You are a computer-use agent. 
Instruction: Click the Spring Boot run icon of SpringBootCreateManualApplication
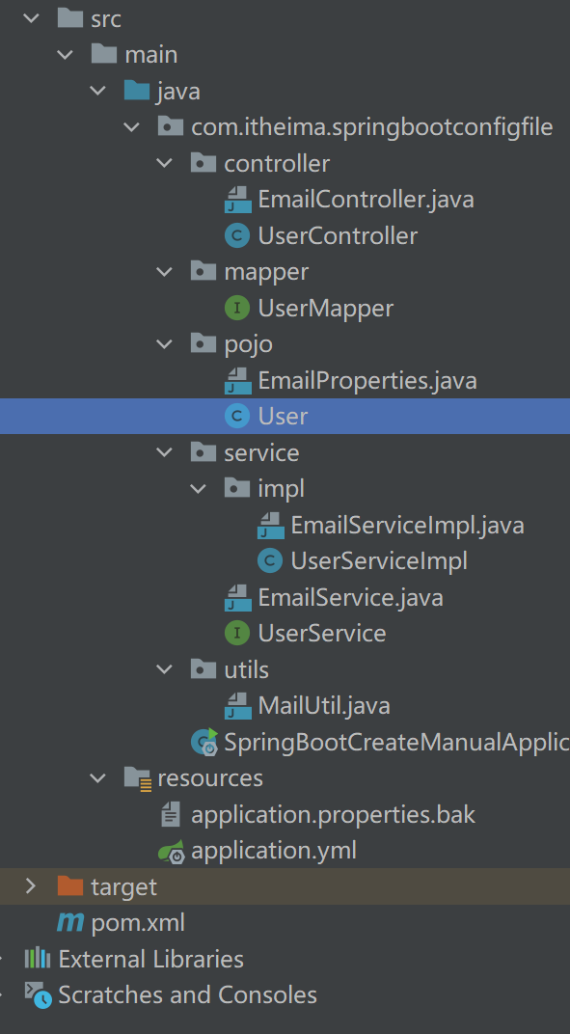[204, 742]
